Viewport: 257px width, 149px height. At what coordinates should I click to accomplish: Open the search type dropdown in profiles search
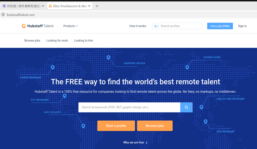click(156, 26)
